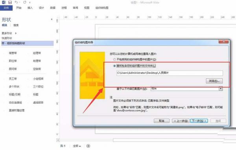Click the 取消 button in wizard
The width and height of the screenshot is (236, 150).
click(162, 121)
